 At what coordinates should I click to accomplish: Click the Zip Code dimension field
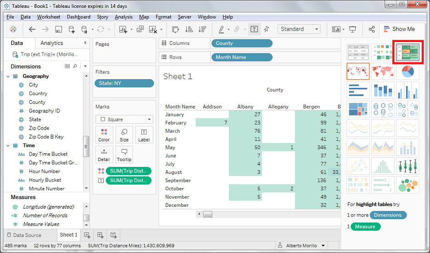(39, 128)
